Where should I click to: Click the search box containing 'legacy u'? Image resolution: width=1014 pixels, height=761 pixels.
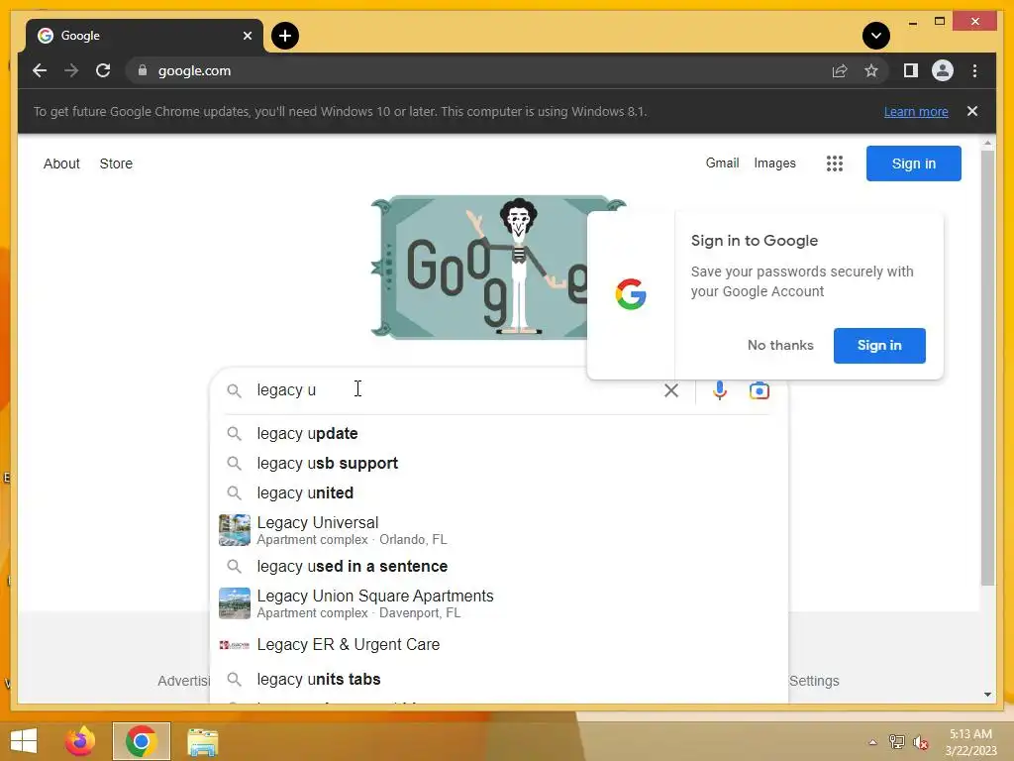coord(453,390)
